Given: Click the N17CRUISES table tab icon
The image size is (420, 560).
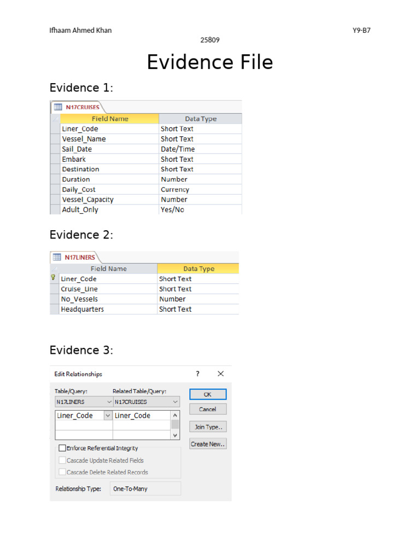Looking at the screenshot, I should tap(58, 107).
